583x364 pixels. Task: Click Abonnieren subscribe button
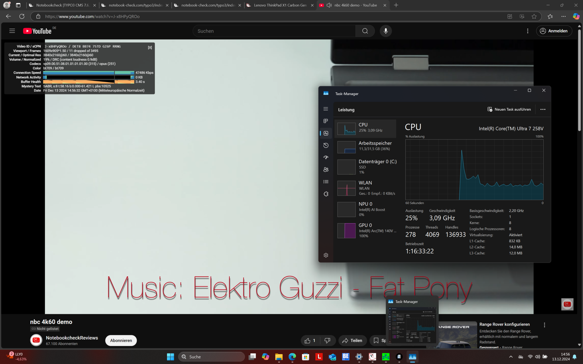121,341
